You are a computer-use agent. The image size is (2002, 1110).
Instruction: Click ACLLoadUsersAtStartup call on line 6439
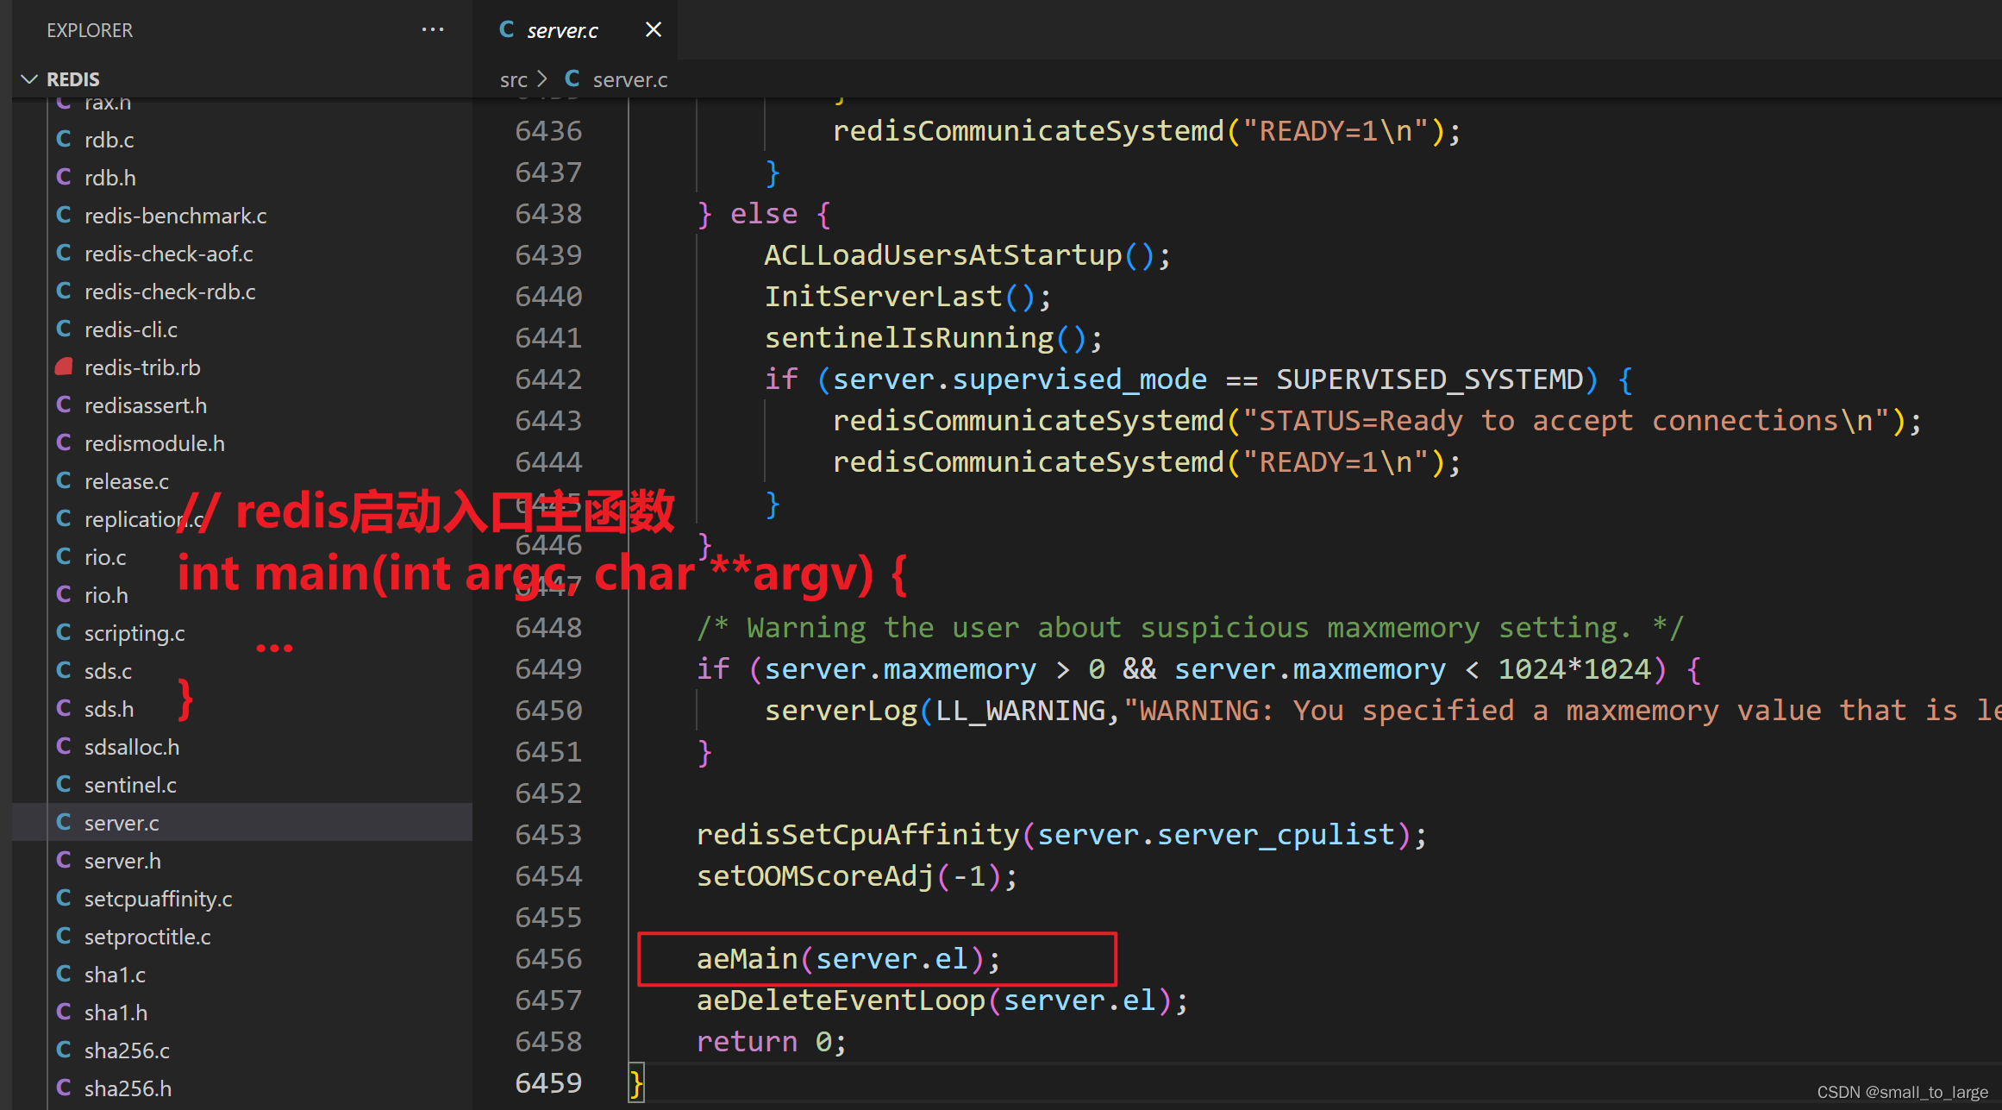click(967, 255)
